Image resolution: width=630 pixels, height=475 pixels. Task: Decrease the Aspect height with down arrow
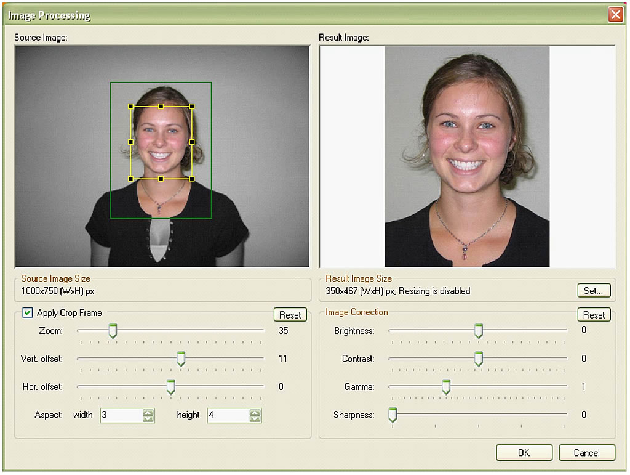tap(255, 419)
